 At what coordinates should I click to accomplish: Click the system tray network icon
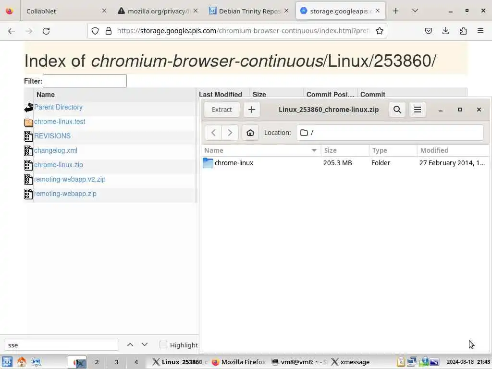pyautogui.click(x=412, y=362)
